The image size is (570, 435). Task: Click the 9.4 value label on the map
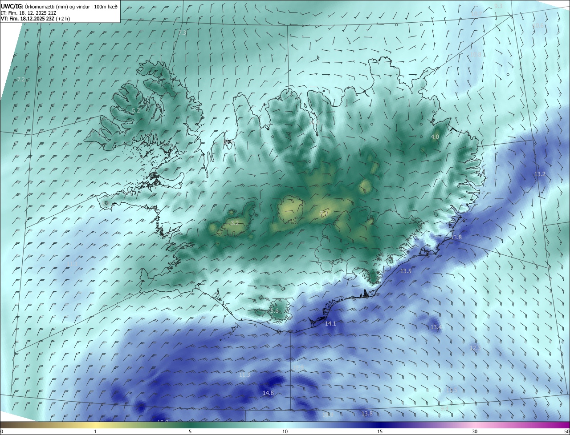[x=444, y=408]
